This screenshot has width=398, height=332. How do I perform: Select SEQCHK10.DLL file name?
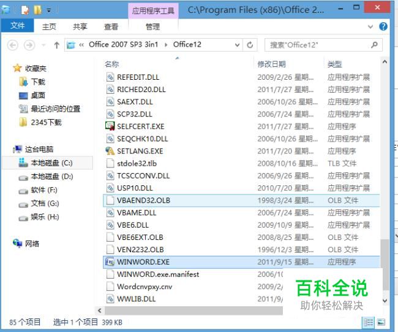click(143, 139)
